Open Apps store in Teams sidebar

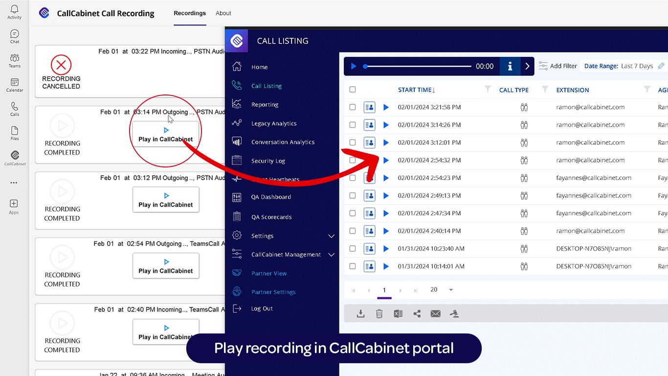14,207
